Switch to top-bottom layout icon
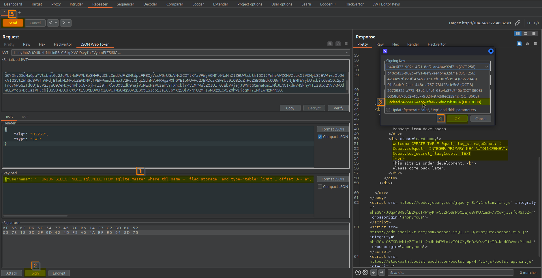This screenshot has width=542, height=278. (x=526, y=33)
